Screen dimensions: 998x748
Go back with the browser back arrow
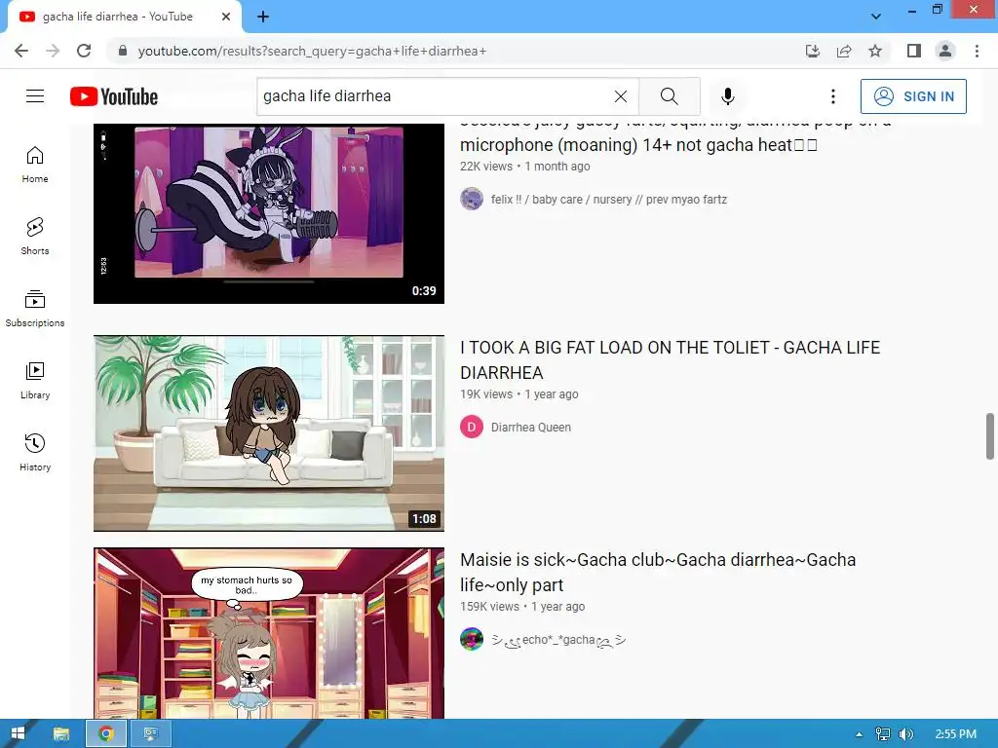tap(21, 51)
